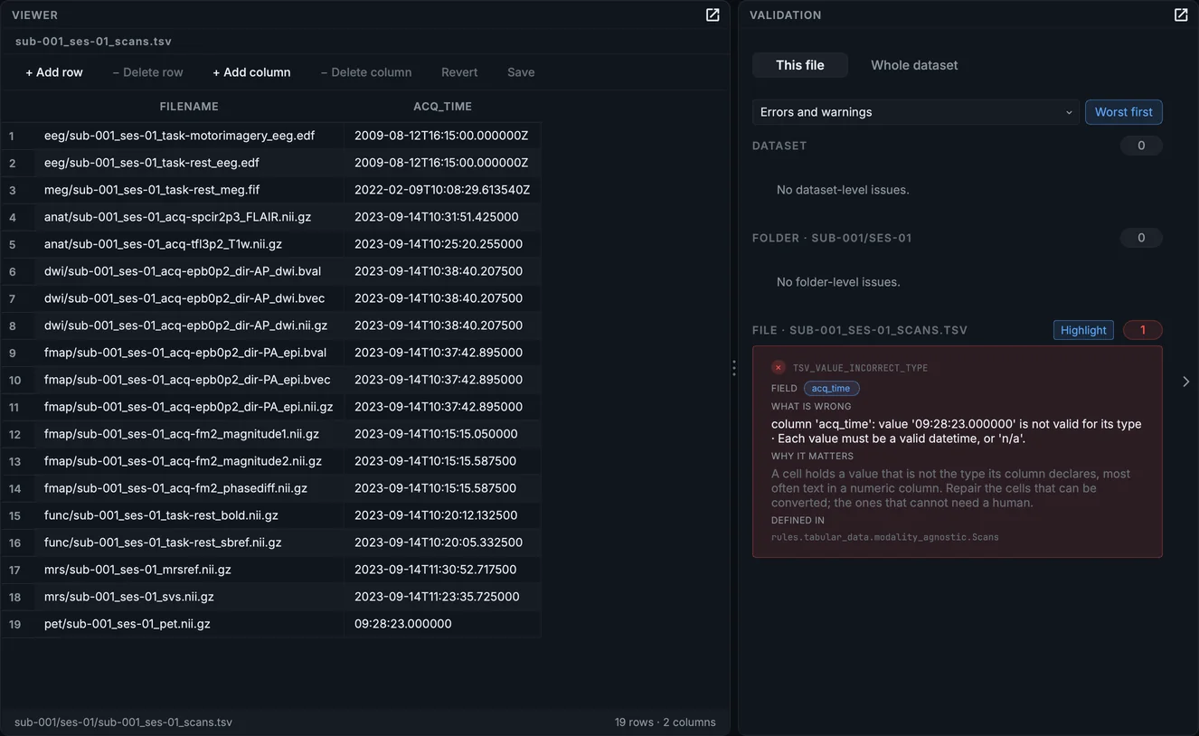The width and height of the screenshot is (1199, 736).
Task: Select the 2023-09-14T10:25:20.255000 cell
Action: [x=442, y=244]
